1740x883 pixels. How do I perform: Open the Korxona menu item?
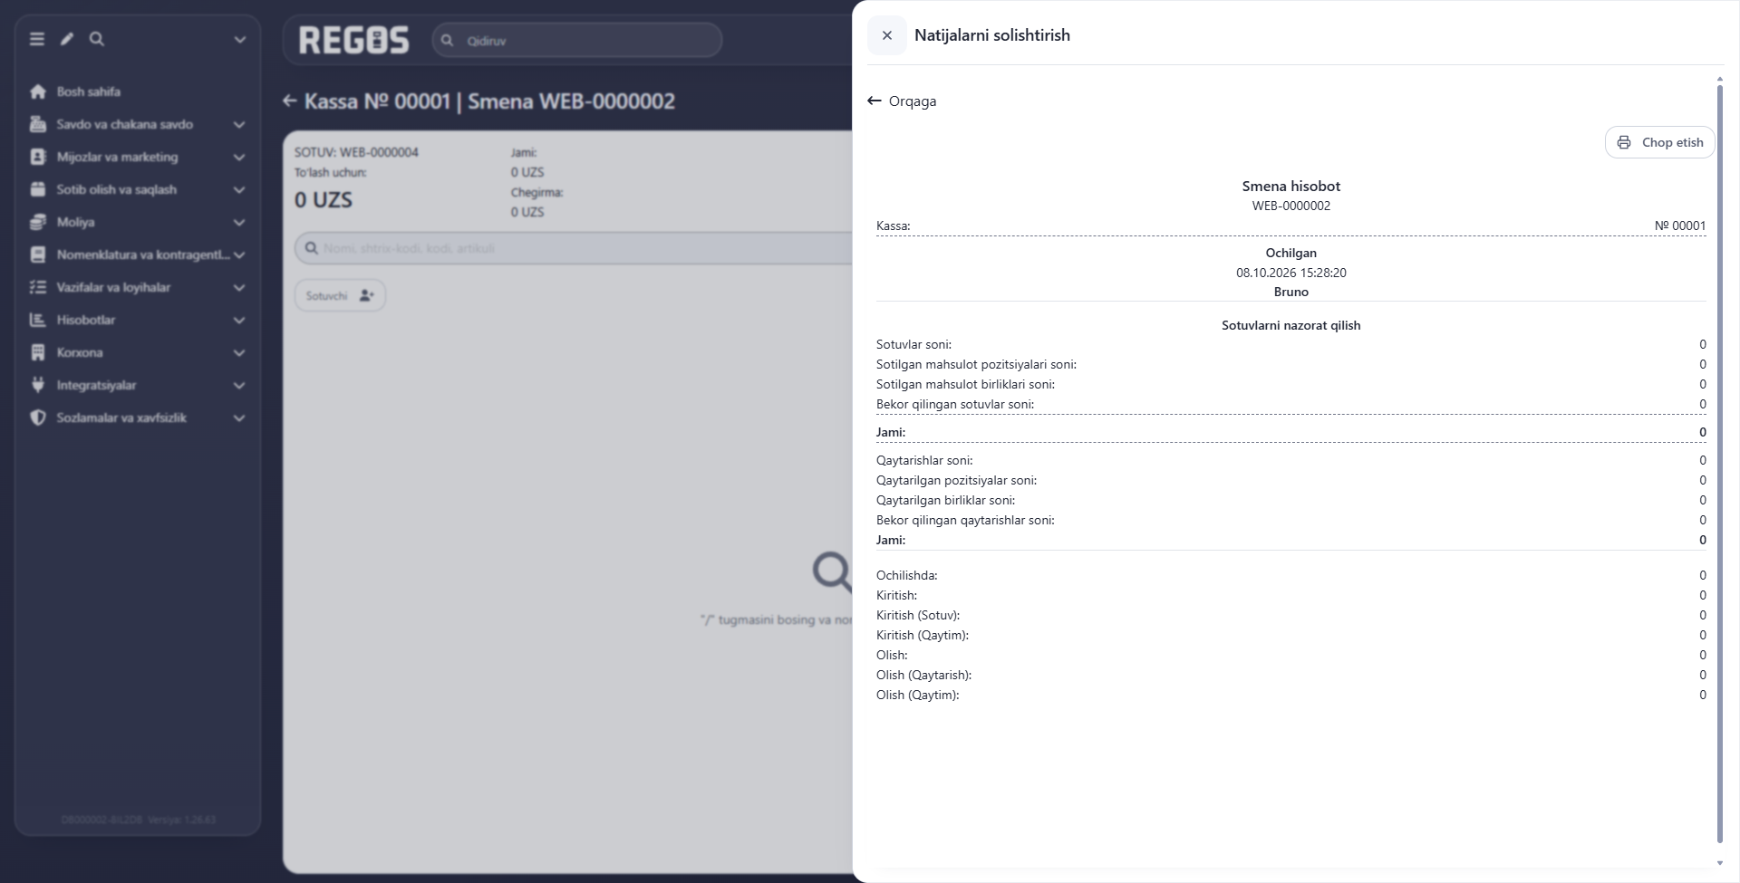(x=138, y=352)
